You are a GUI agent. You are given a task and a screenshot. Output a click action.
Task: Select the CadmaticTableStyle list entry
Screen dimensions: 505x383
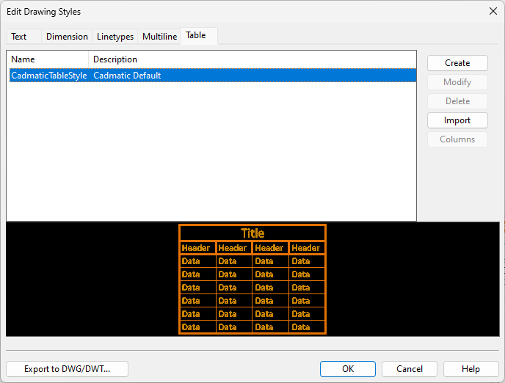point(48,76)
